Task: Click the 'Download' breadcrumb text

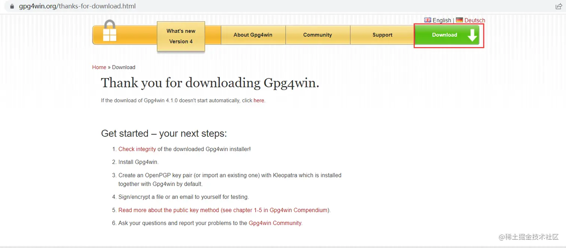Action: pos(124,67)
